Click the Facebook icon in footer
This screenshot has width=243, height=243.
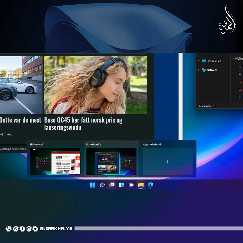click(x=22, y=229)
